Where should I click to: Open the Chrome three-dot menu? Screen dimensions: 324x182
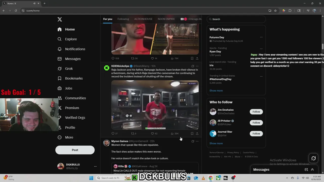[x=320, y=11]
